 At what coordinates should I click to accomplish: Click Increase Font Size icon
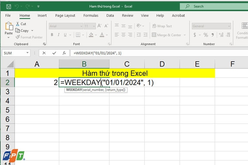99,26
